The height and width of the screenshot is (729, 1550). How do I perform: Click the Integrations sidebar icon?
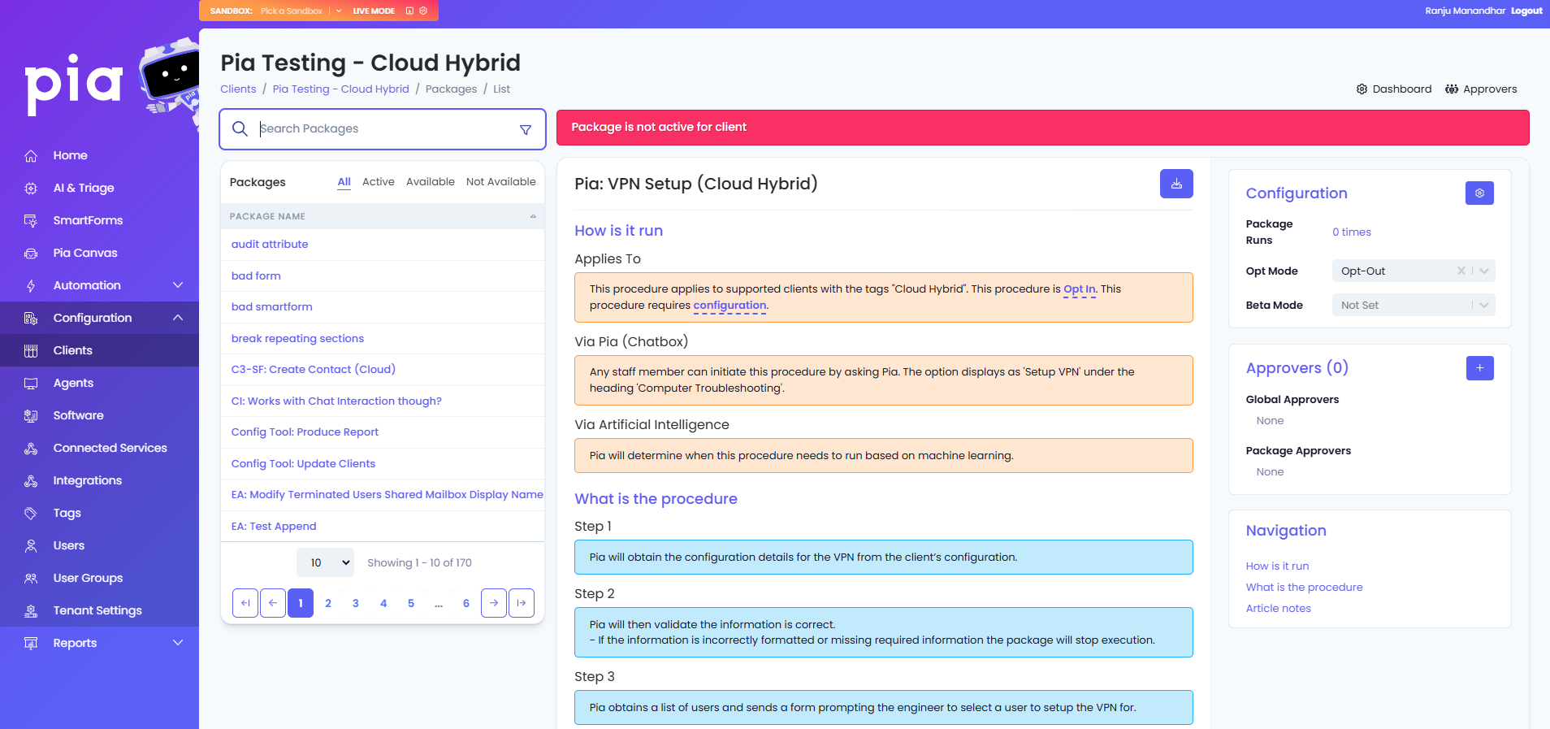coord(31,480)
